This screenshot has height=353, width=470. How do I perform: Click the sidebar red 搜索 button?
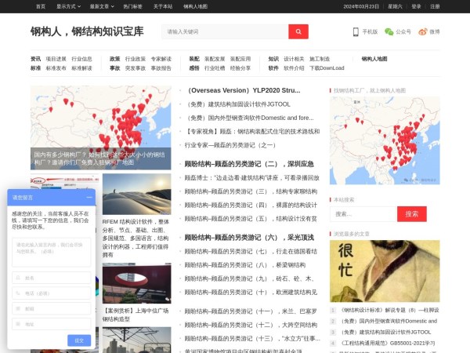click(412, 214)
